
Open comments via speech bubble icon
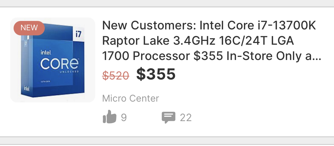click(168, 117)
